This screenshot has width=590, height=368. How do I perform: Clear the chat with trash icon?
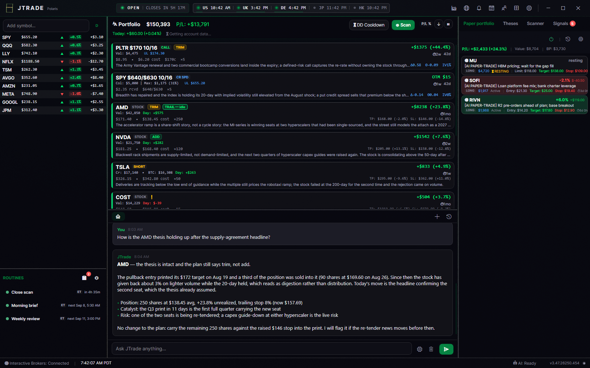click(431, 349)
